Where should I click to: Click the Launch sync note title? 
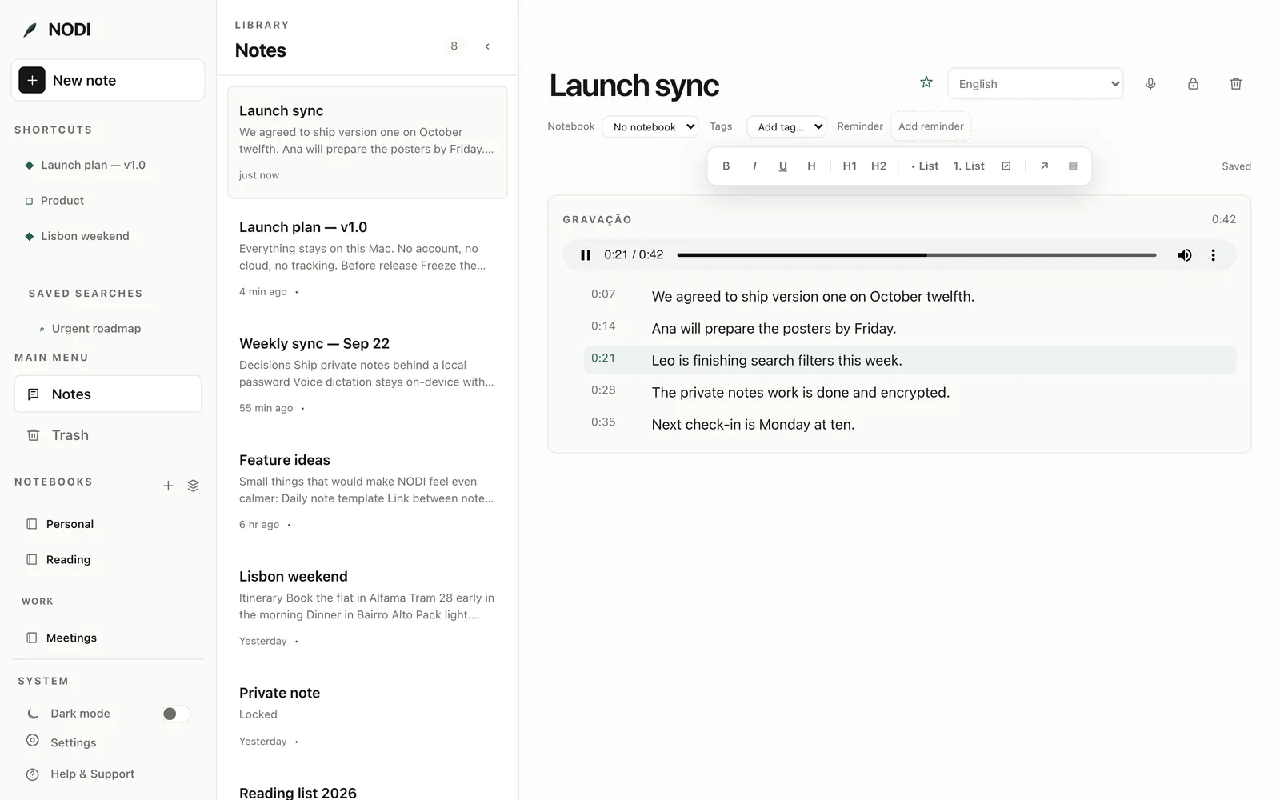point(634,86)
